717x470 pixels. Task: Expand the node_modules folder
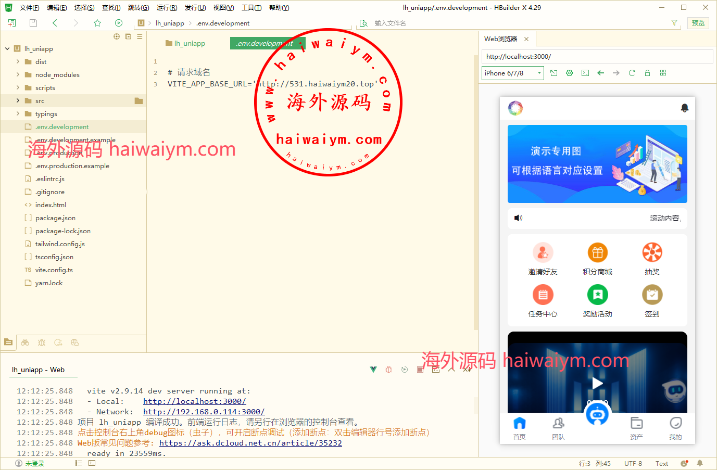click(18, 74)
